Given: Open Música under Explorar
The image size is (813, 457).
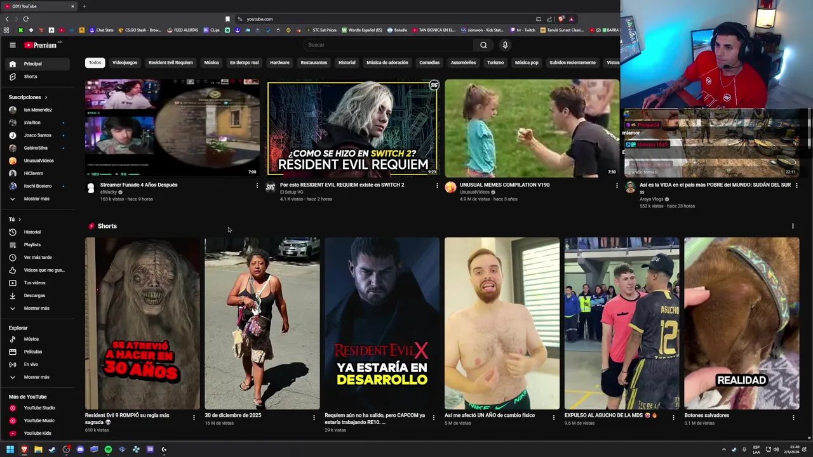Looking at the screenshot, I should (x=37, y=339).
